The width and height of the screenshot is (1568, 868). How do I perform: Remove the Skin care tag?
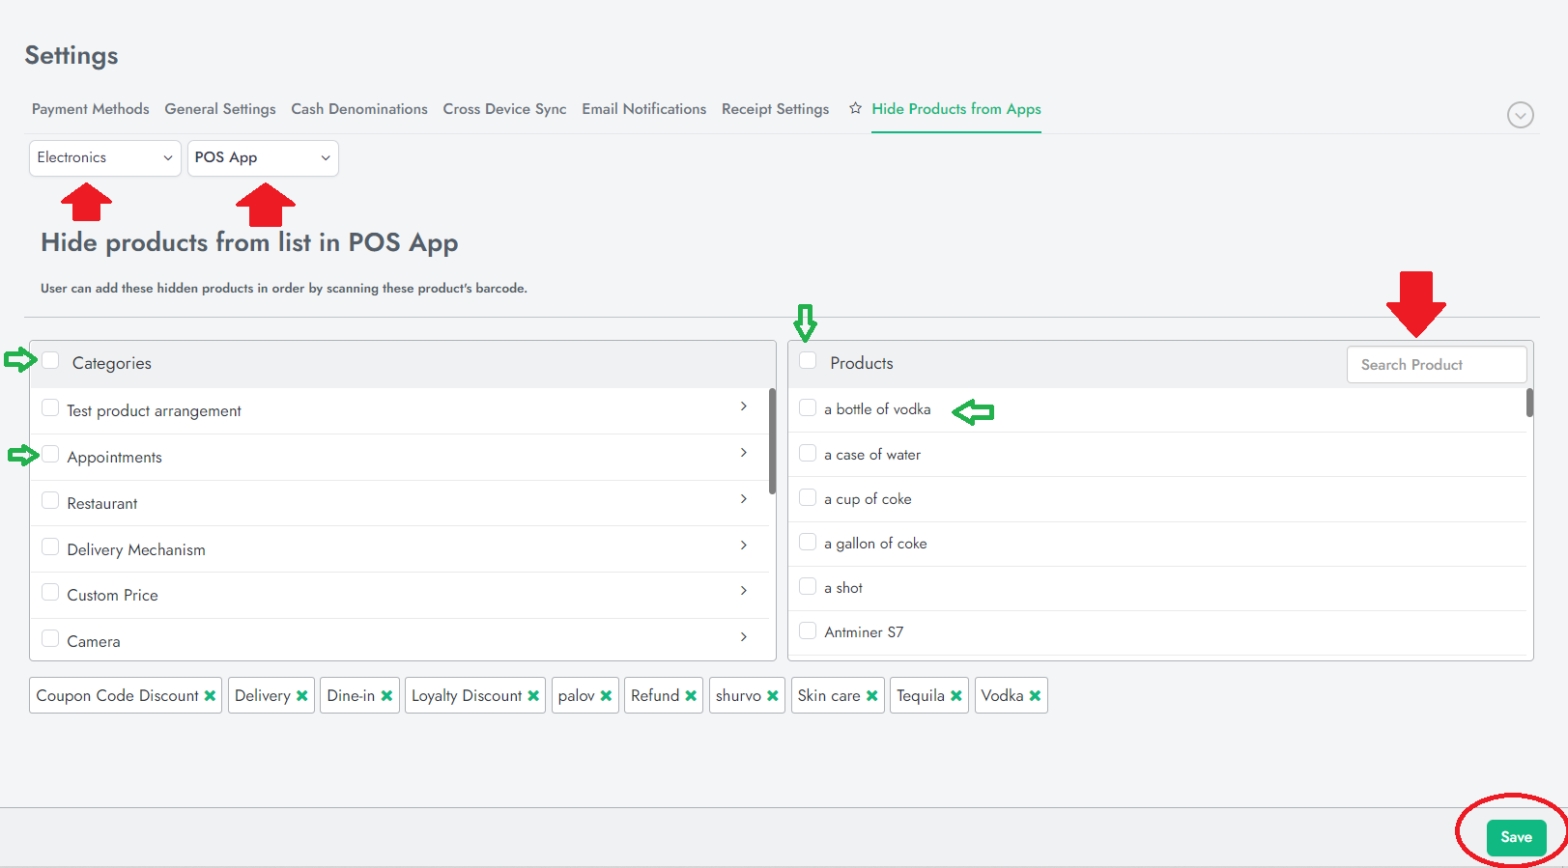point(871,696)
